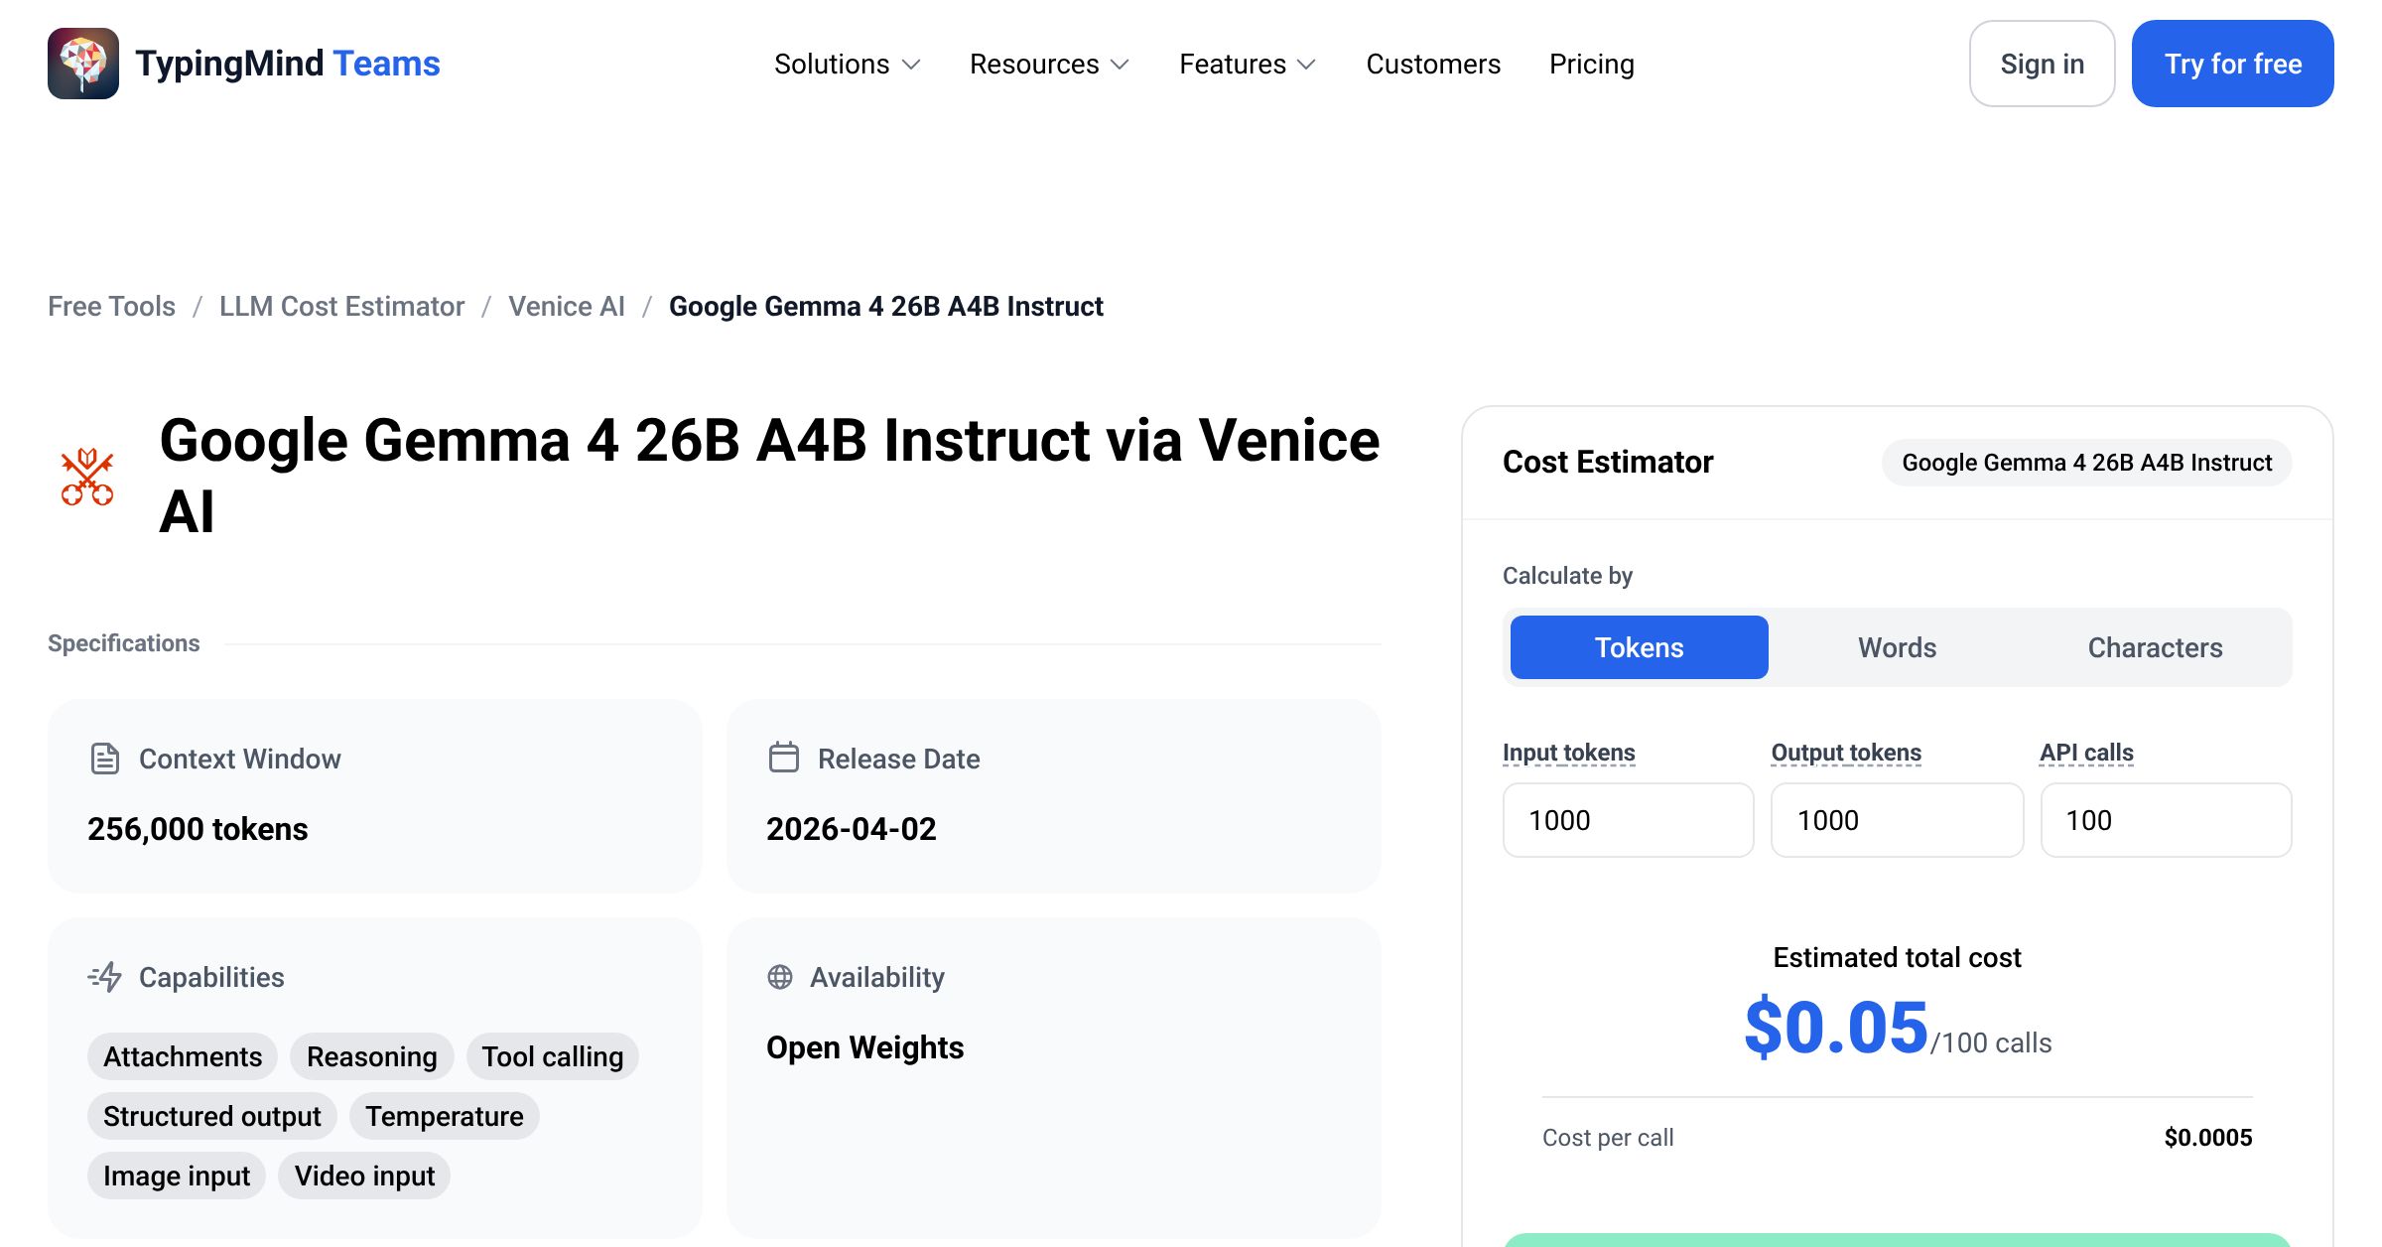The height and width of the screenshot is (1247, 2382).
Task: Click the Try for free button
Action: pyautogui.click(x=2233, y=64)
